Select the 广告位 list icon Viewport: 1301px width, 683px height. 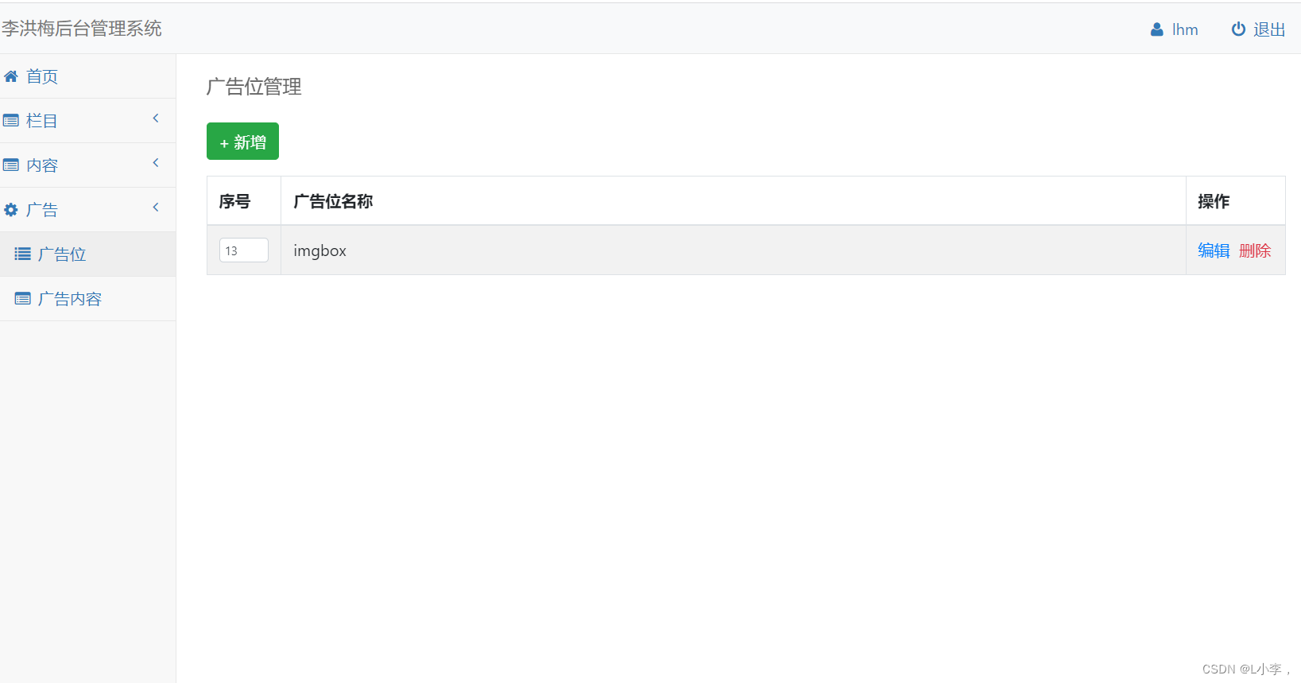23,253
